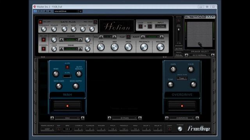250x140 pixels.
Task: Click the Mic Trim vertical slider handle
Action: [x=179, y=30]
